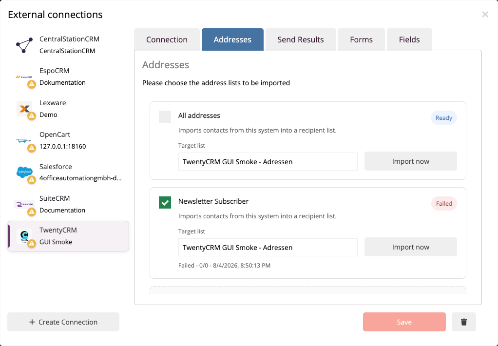The image size is (498, 346).
Task: Import now for Newsletter Subscriber
Action: pos(410,247)
